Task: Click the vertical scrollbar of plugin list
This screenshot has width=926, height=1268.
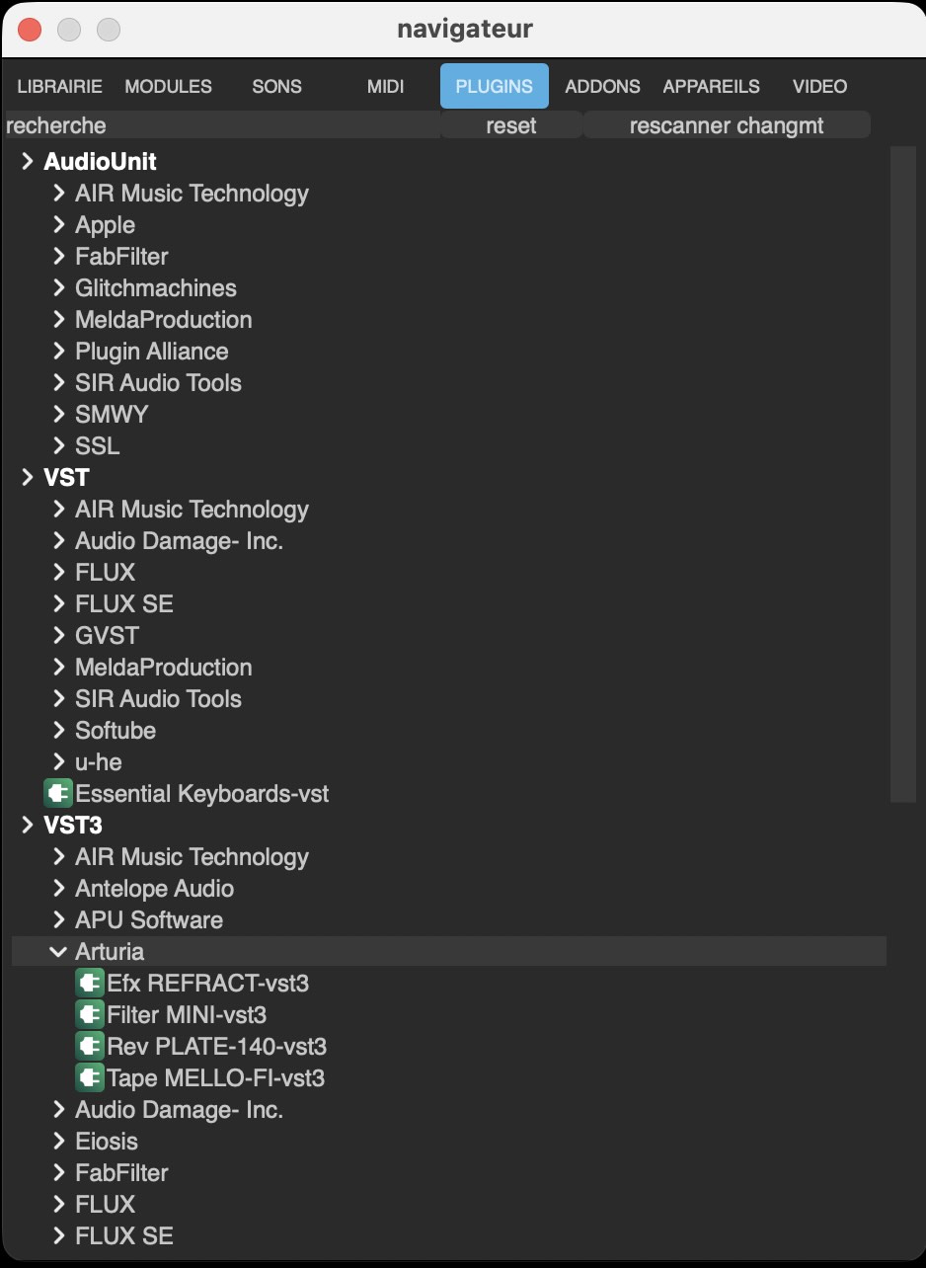Action: coord(902,474)
